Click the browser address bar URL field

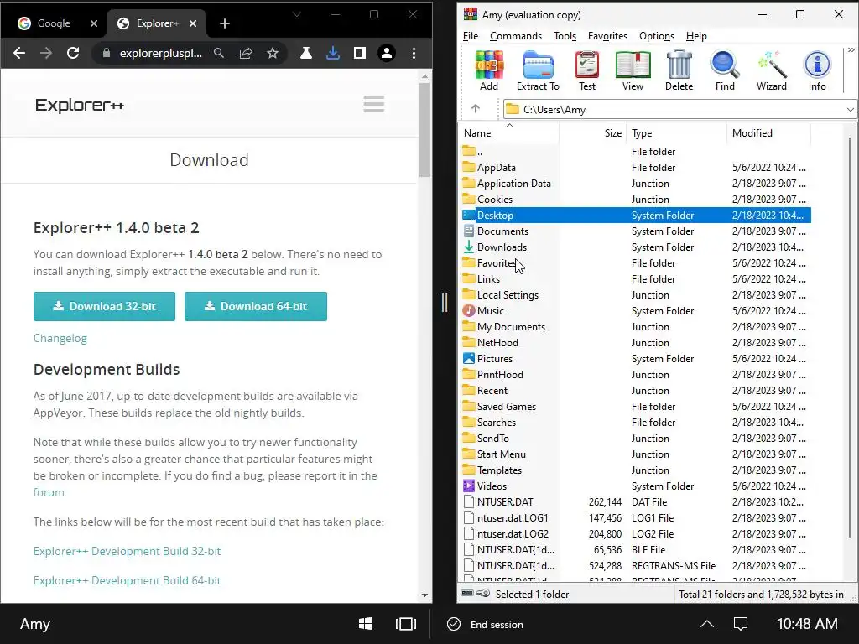tap(160, 53)
